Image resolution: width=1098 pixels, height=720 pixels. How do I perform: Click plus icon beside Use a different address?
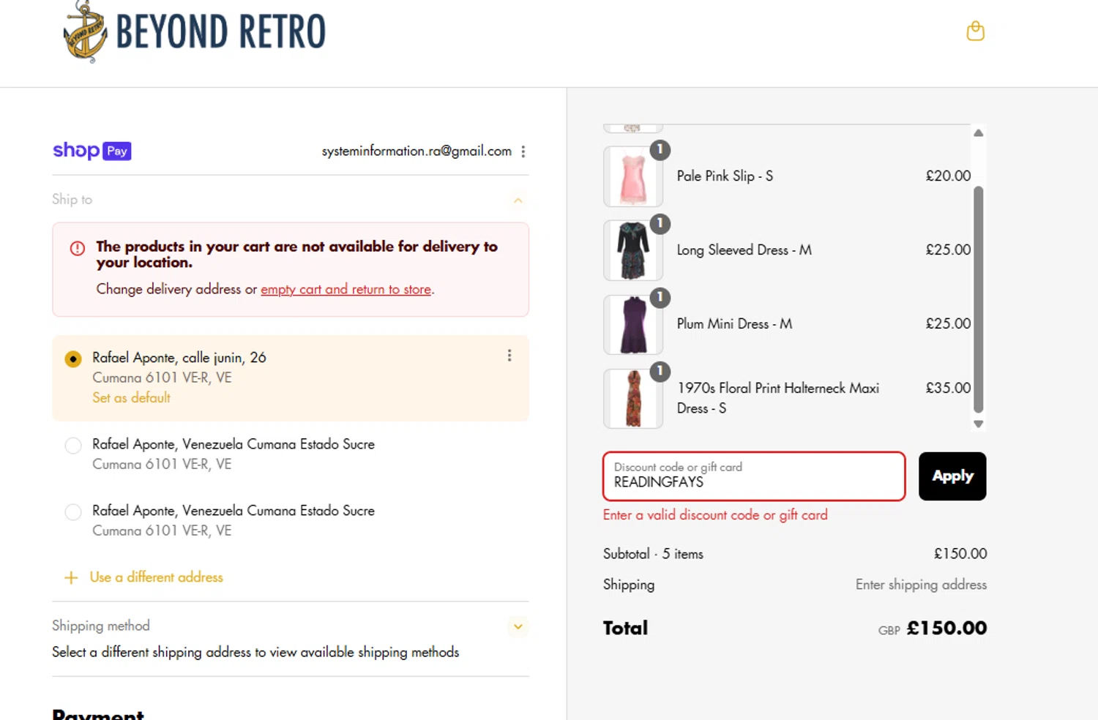click(x=71, y=578)
